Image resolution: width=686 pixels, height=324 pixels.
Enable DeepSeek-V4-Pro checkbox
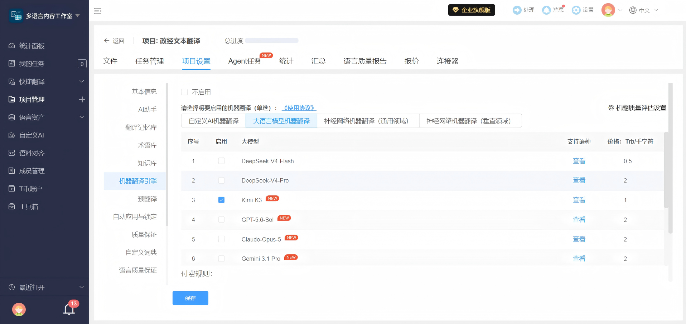point(221,180)
